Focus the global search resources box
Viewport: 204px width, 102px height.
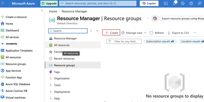click(98, 3)
